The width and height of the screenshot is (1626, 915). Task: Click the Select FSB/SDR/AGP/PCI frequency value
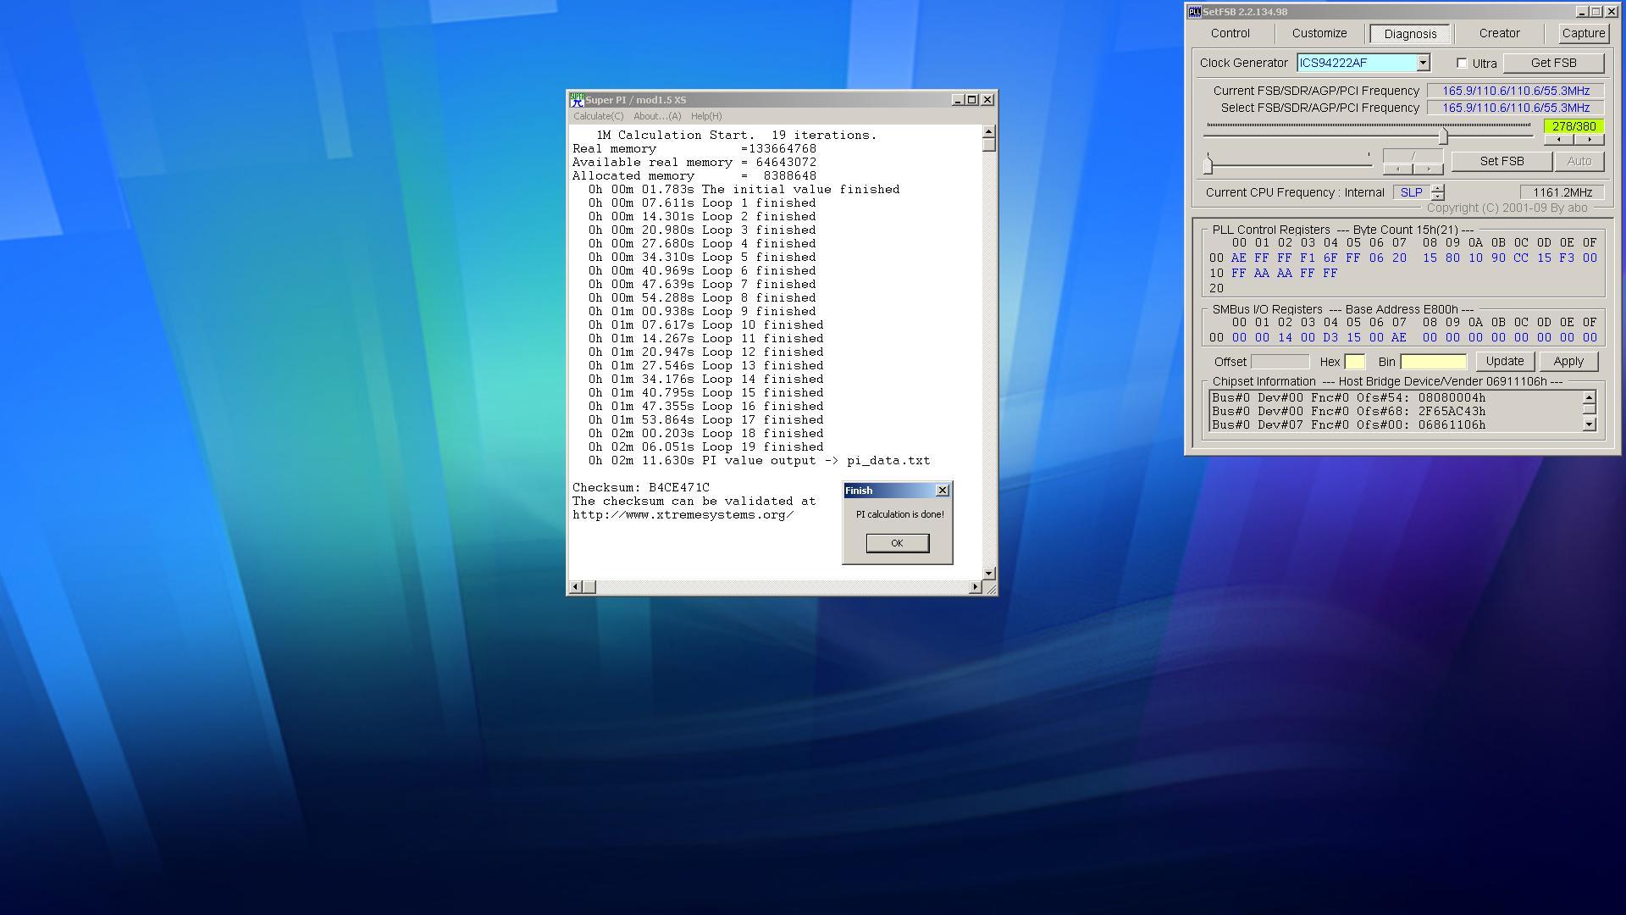pyautogui.click(x=1515, y=108)
